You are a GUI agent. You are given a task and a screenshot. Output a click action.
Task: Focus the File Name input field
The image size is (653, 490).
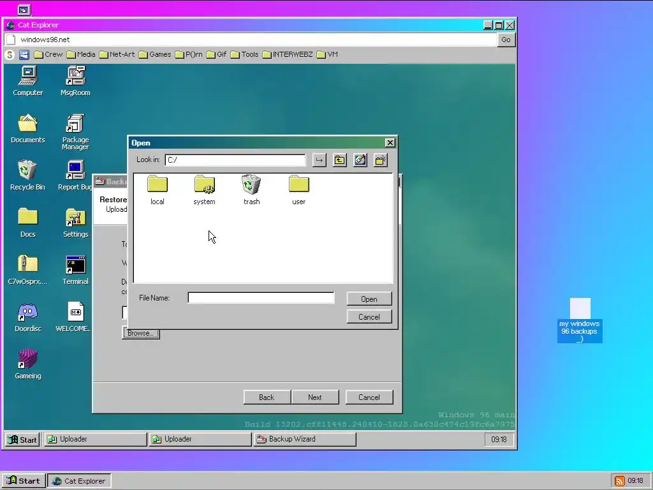point(261,298)
